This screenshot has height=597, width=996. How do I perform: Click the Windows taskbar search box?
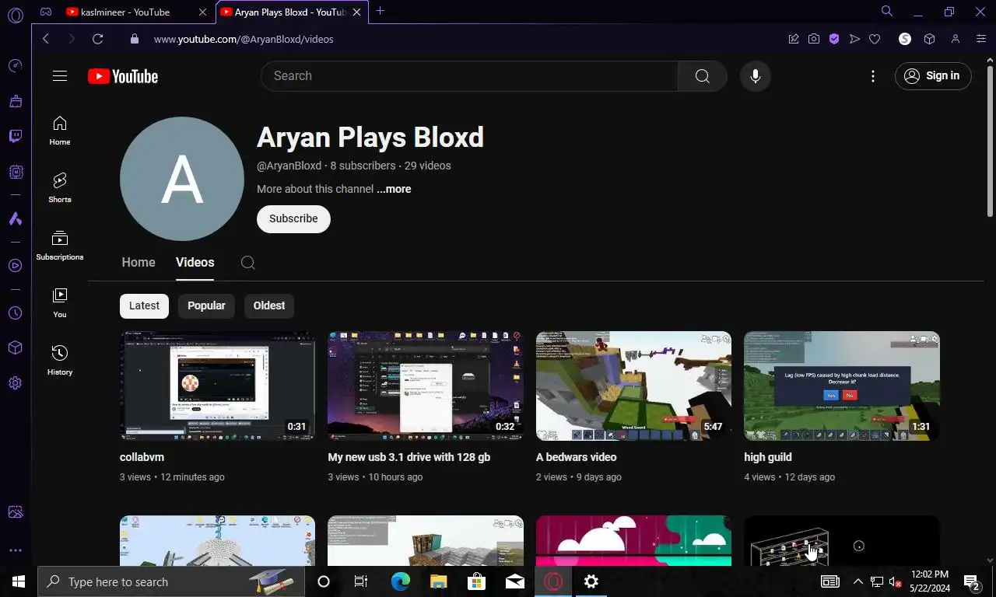(x=170, y=581)
